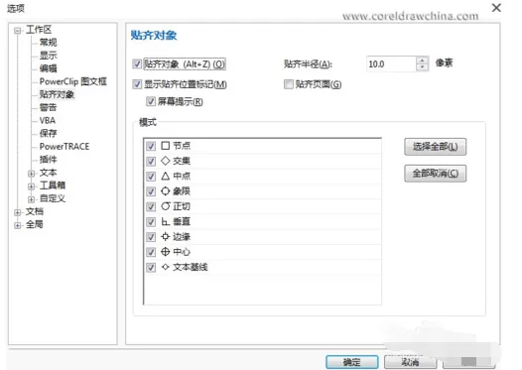This screenshot has height=370, width=522.
Task: Enable the 贴齐页面(G) checkbox
Action: point(289,84)
